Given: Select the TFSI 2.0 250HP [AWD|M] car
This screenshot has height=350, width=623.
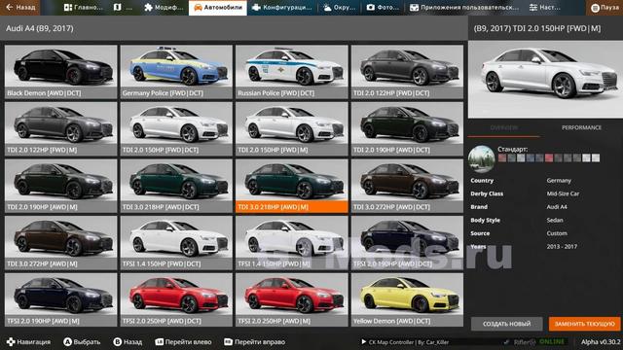Looking at the screenshot, I should (x=292, y=299).
